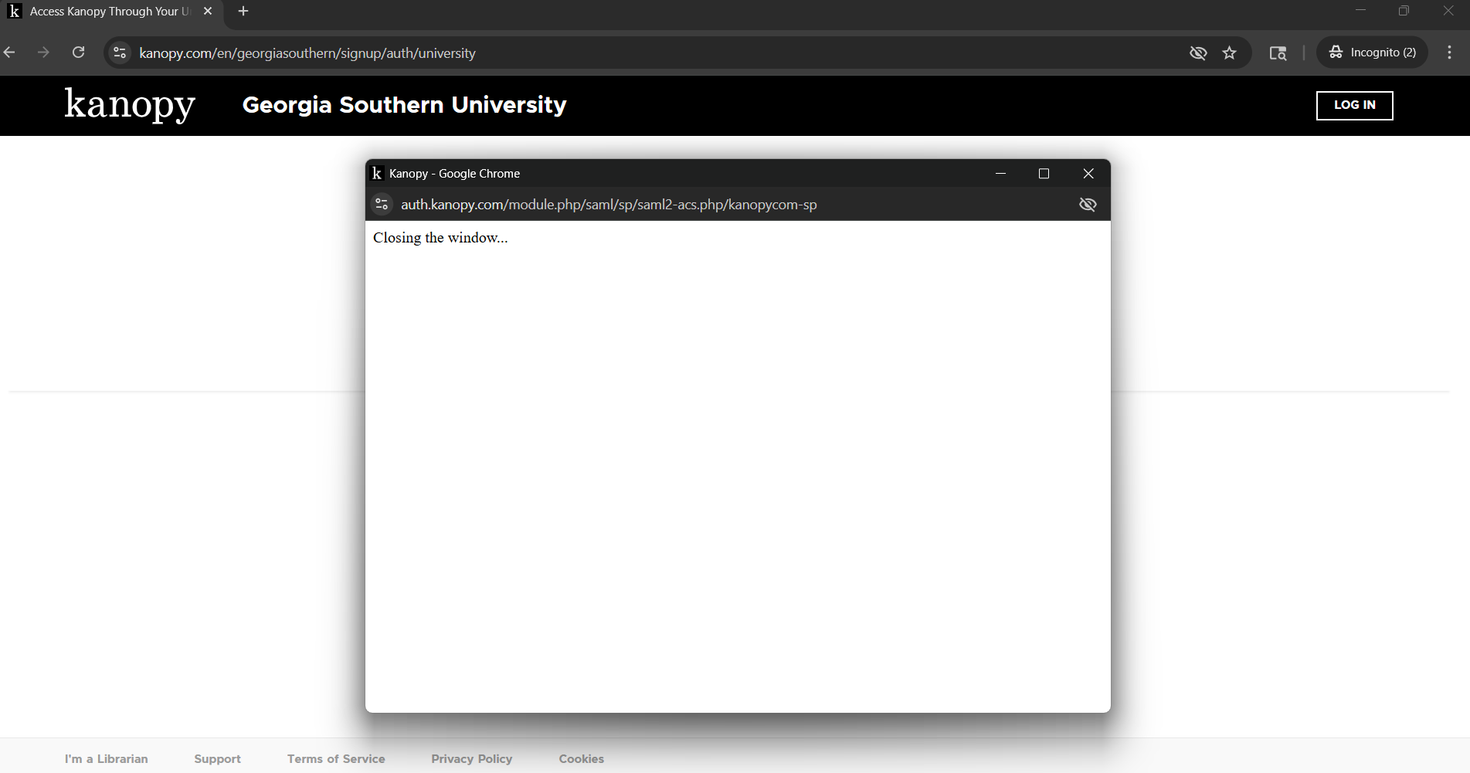Select the Access Kanopy Through Your University tab
Image resolution: width=1470 pixels, height=773 pixels.
pyautogui.click(x=108, y=12)
